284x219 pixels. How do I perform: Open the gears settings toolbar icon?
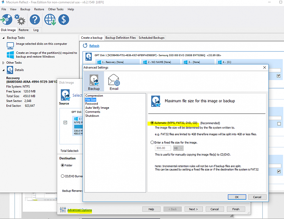pyautogui.click(x=20, y=20)
